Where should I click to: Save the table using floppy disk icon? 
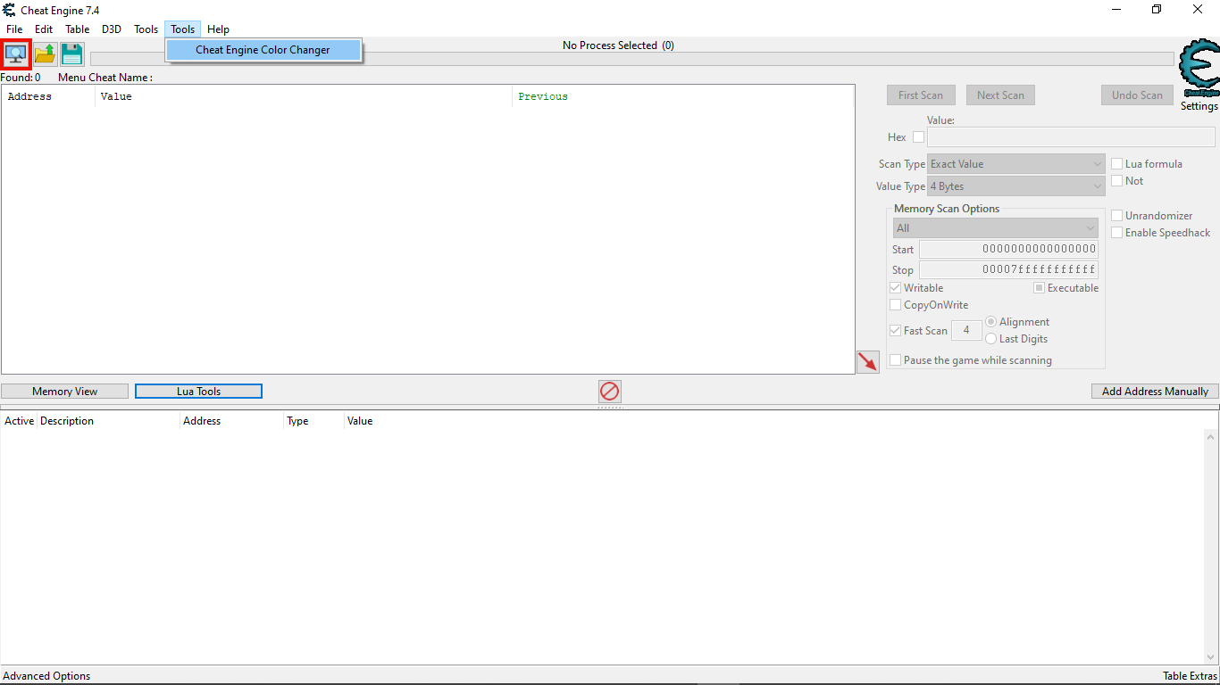point(72,54)
